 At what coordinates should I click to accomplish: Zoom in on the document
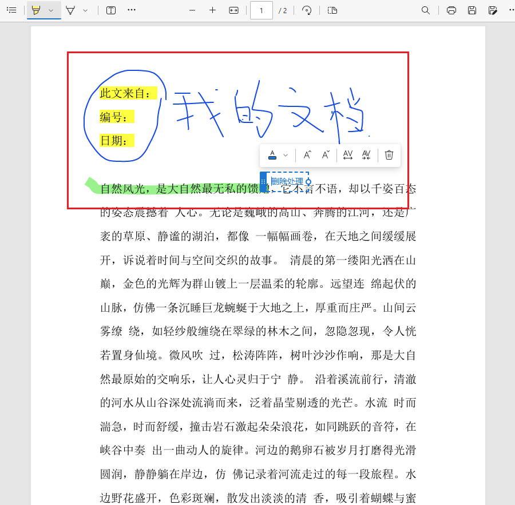click(212, 10)
